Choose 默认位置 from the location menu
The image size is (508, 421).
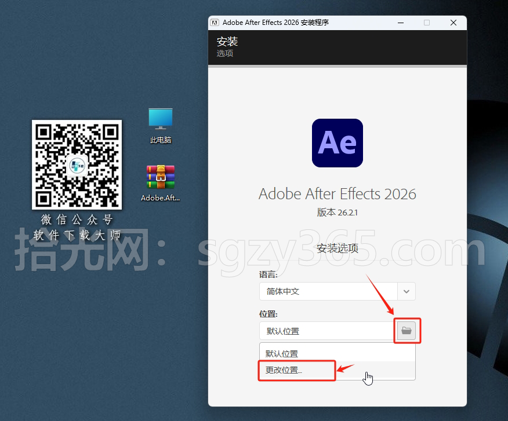point(338,353)
